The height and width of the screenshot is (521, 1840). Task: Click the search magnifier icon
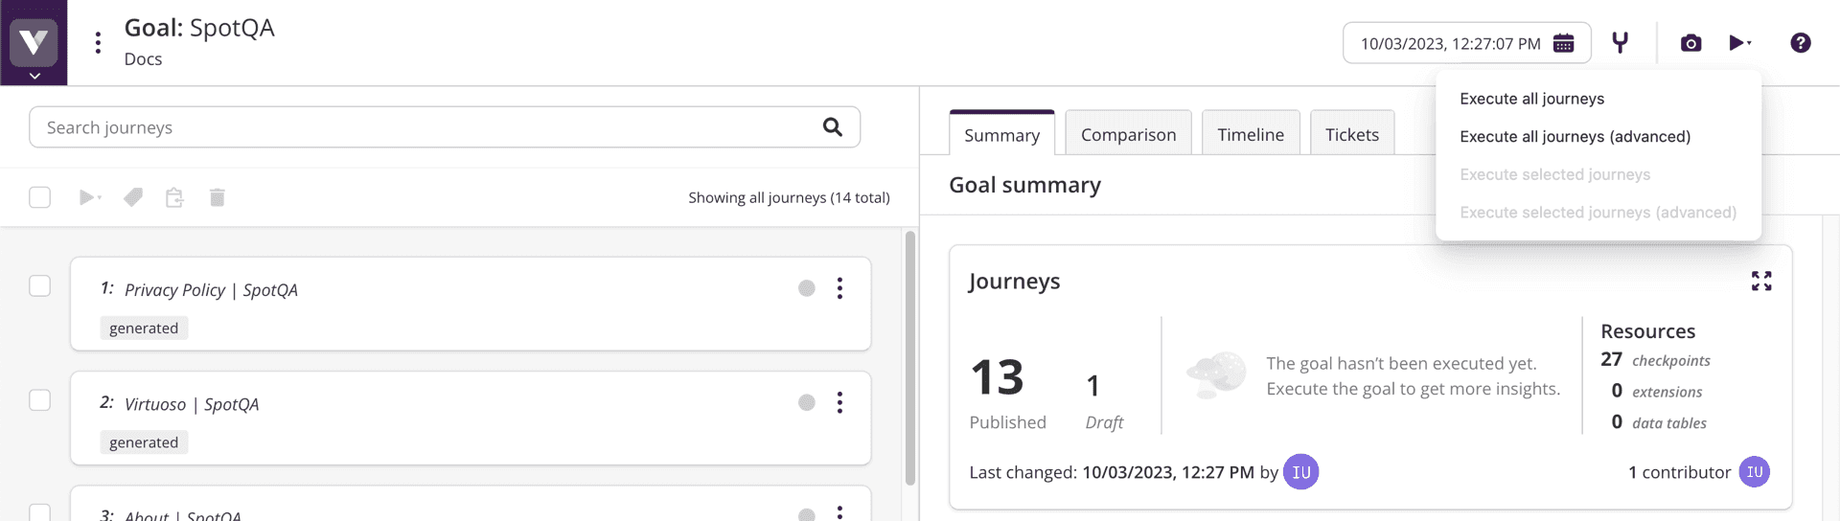coord(832,127)
